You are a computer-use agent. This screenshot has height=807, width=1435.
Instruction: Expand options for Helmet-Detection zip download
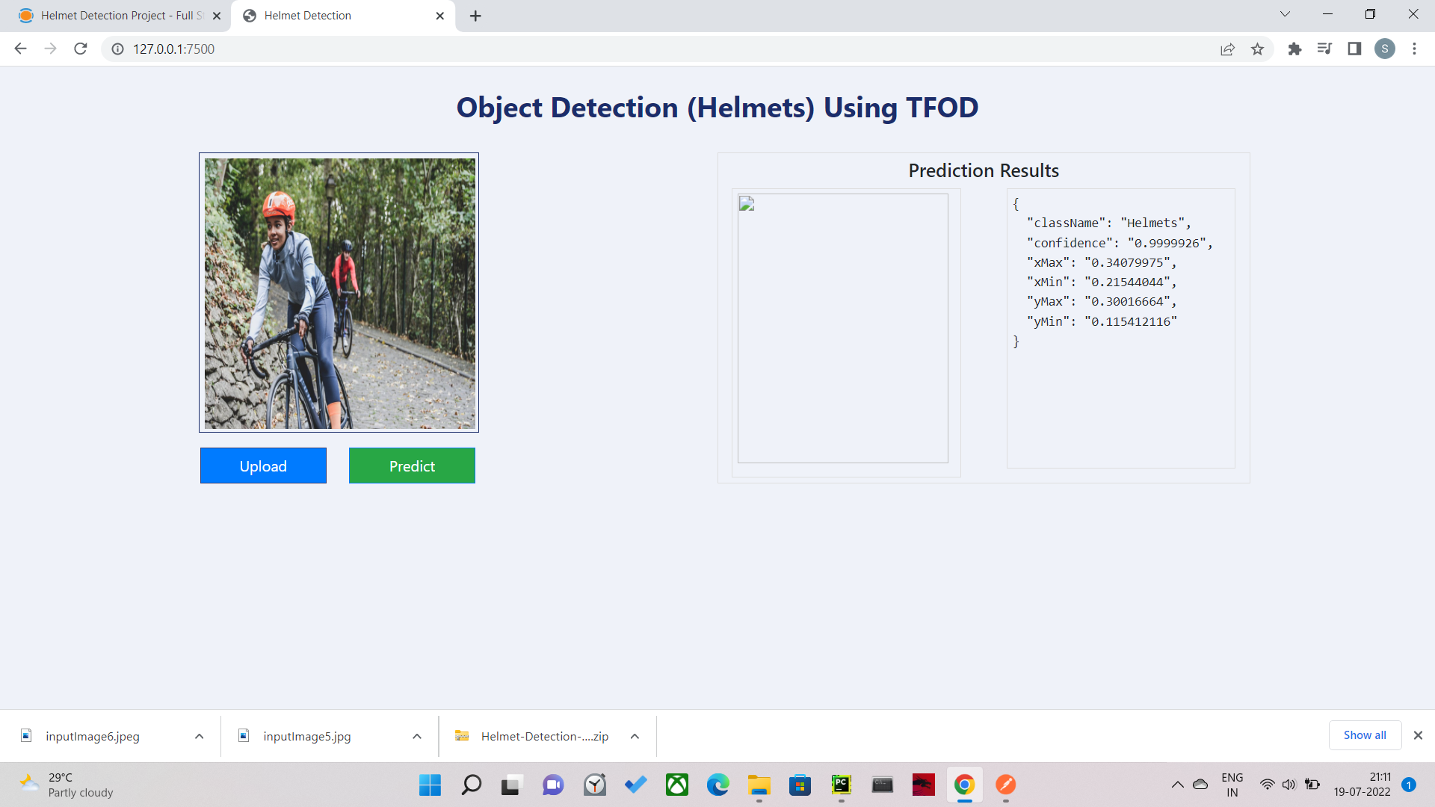pyautogui.click(x=635, y=736)
